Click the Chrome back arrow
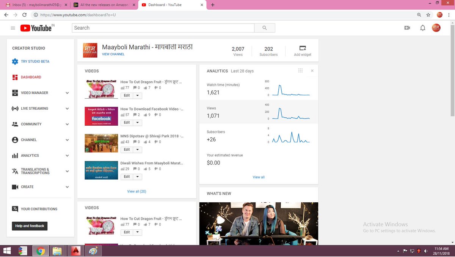 pos(6,15)
